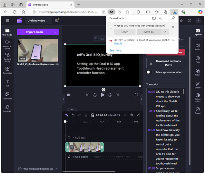The height and width of the screenshot is (174, 205).
Task: Jump to transcript timestamp 00:20
Action: (x=151, y=130)
